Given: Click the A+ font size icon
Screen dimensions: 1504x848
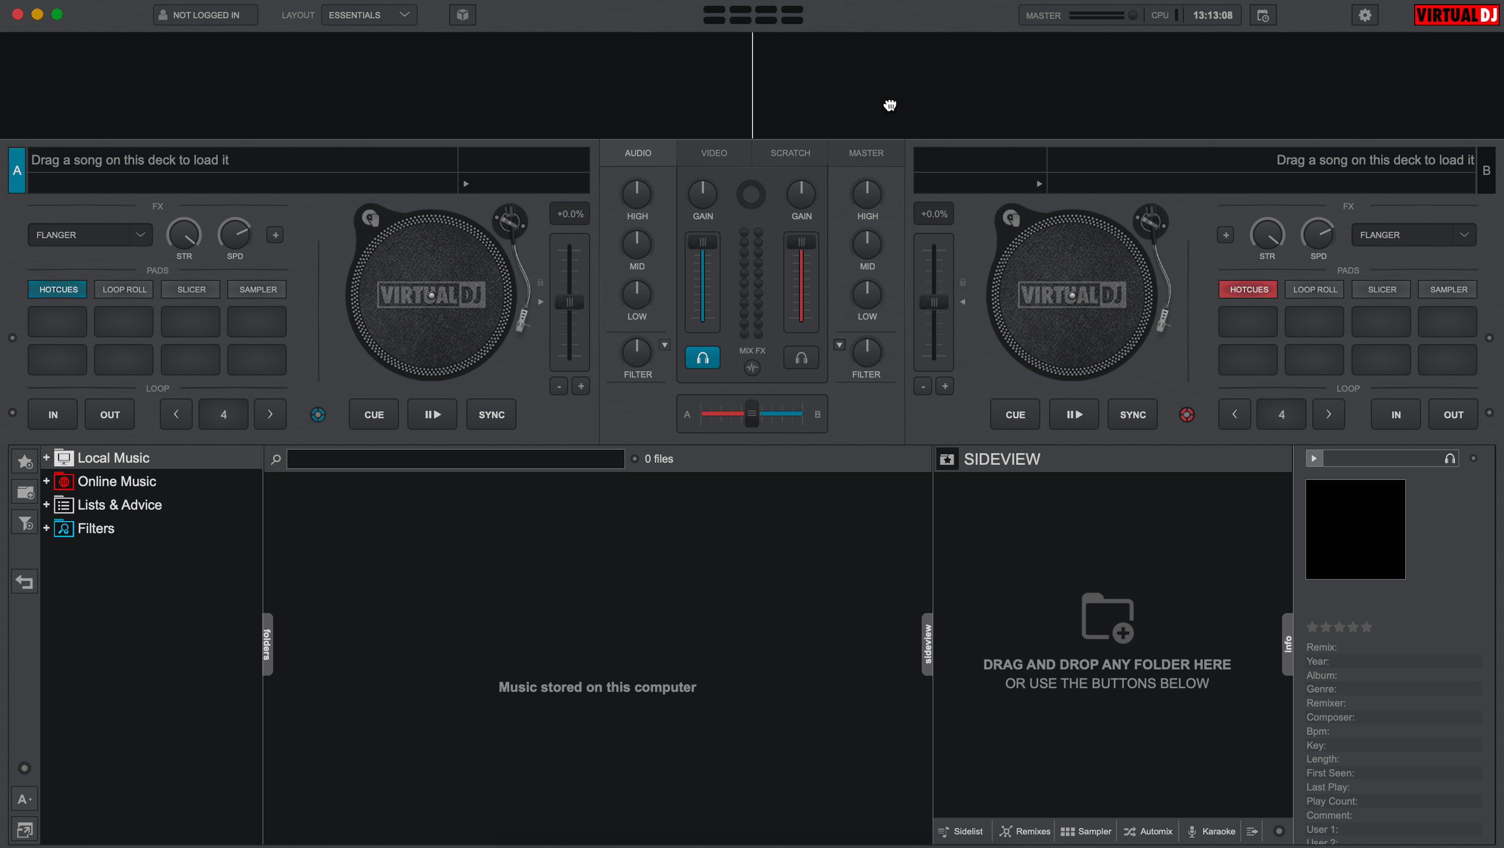Looking at the screenshot, I should 25,799.
